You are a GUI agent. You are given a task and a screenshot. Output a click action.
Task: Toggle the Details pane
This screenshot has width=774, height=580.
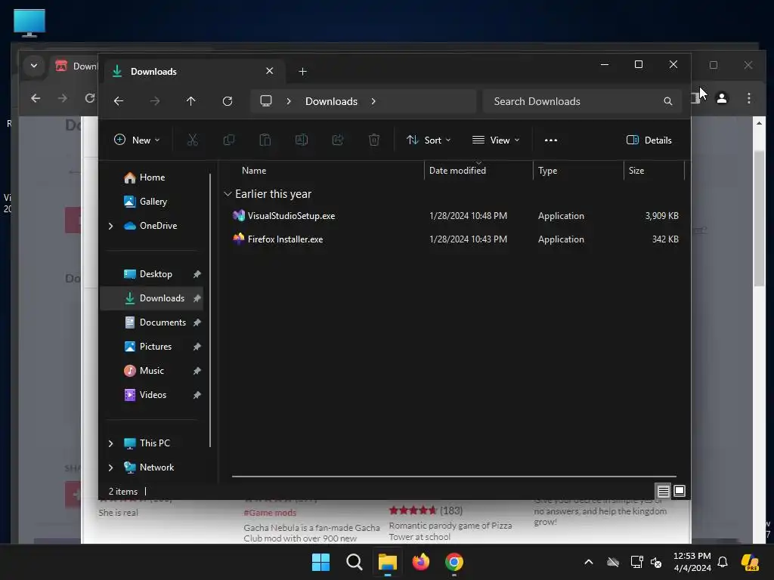[x=649, y=140]
